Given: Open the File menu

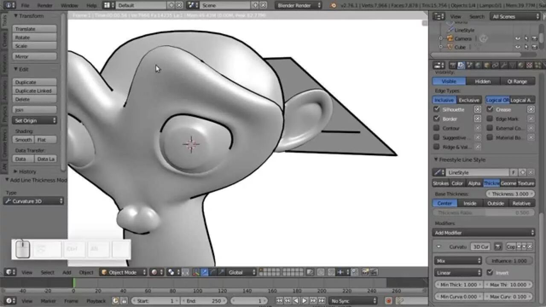Looking at the screenshot, I should pos(25,6).
